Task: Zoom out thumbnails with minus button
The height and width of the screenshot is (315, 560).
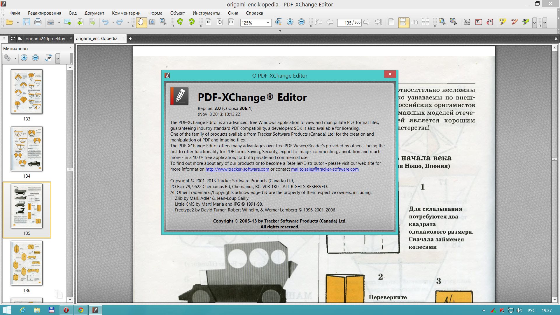Action: 36,58
